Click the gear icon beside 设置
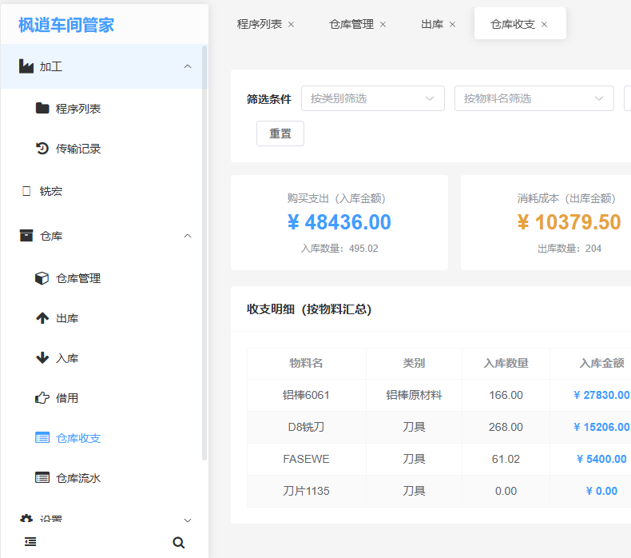The height and width of the screenshot is (558, 631). tap(26, 519)
